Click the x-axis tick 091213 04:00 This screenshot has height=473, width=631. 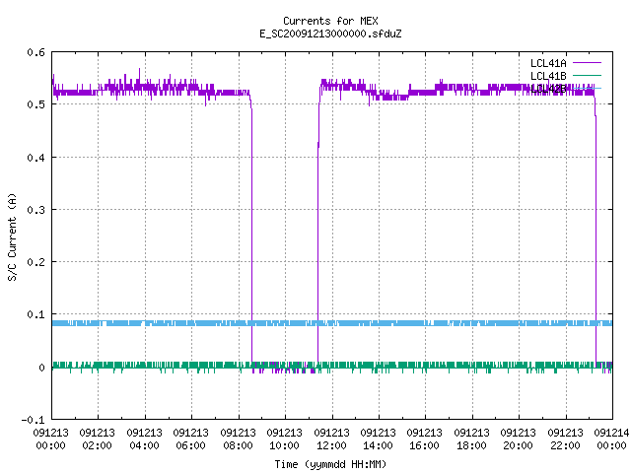(x=144, y=439)
